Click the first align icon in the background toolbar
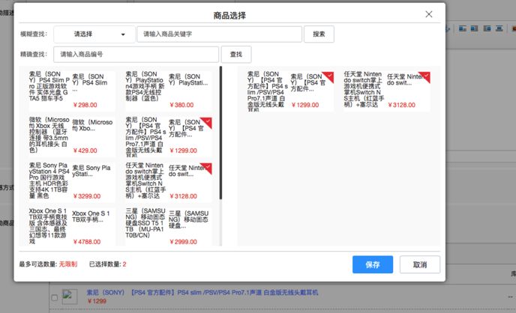 (463, 28)
